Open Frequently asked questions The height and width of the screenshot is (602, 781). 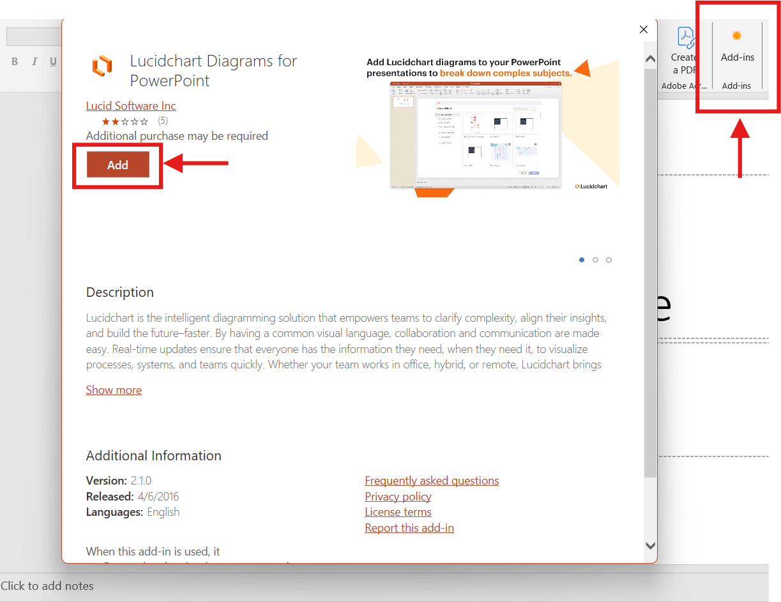click(432, 480)
